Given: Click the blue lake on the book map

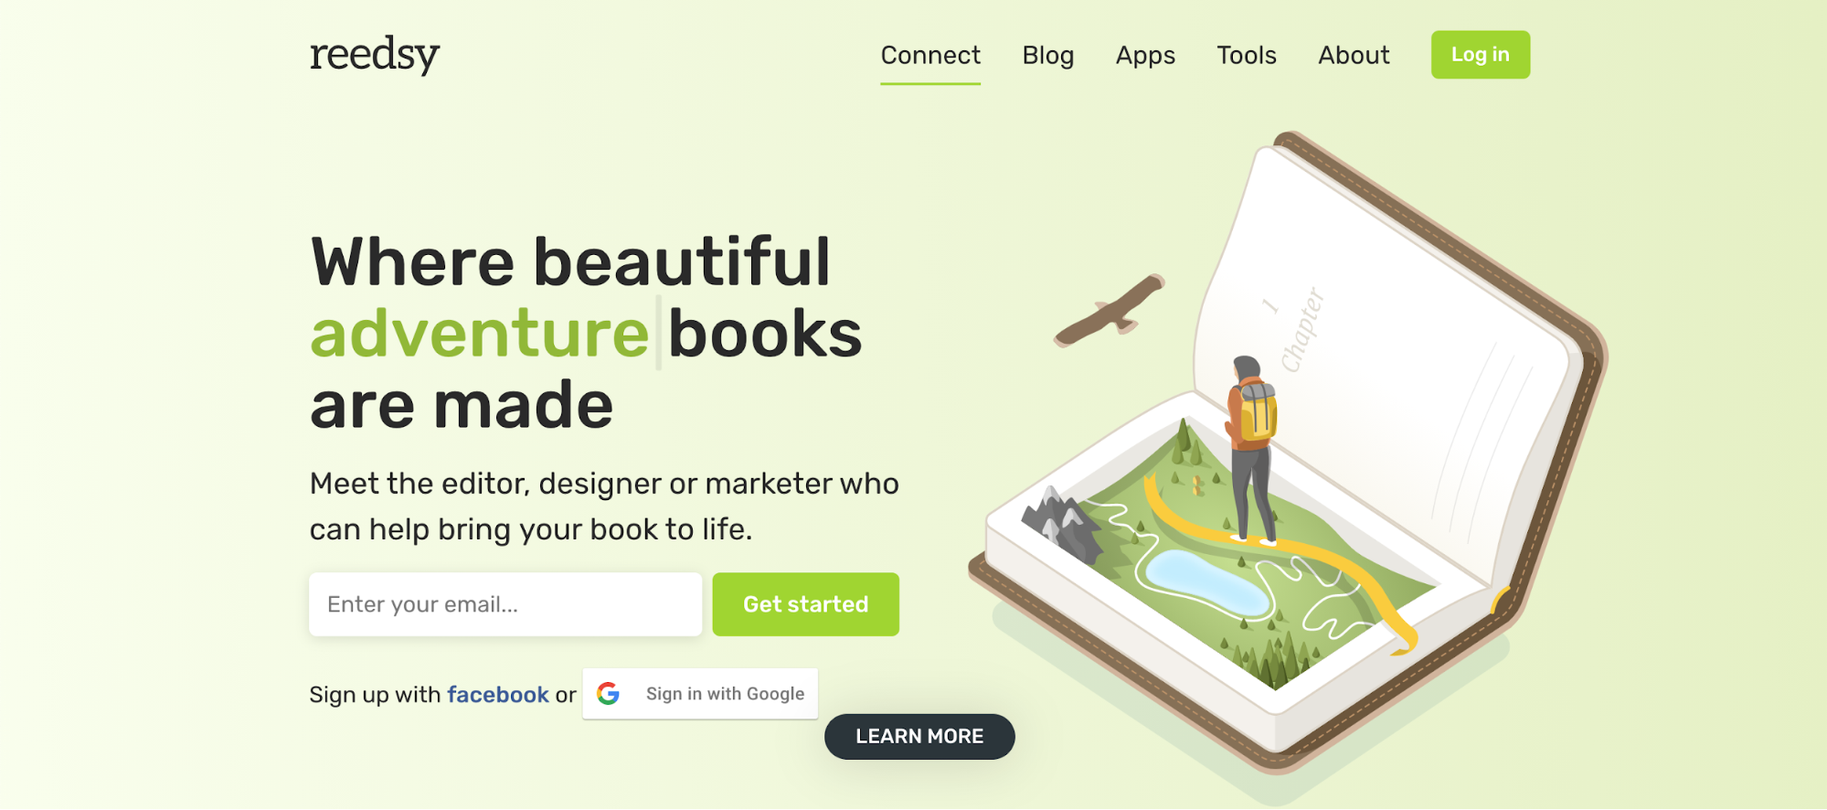Looking at the screenshot, I should (1207, 581).
